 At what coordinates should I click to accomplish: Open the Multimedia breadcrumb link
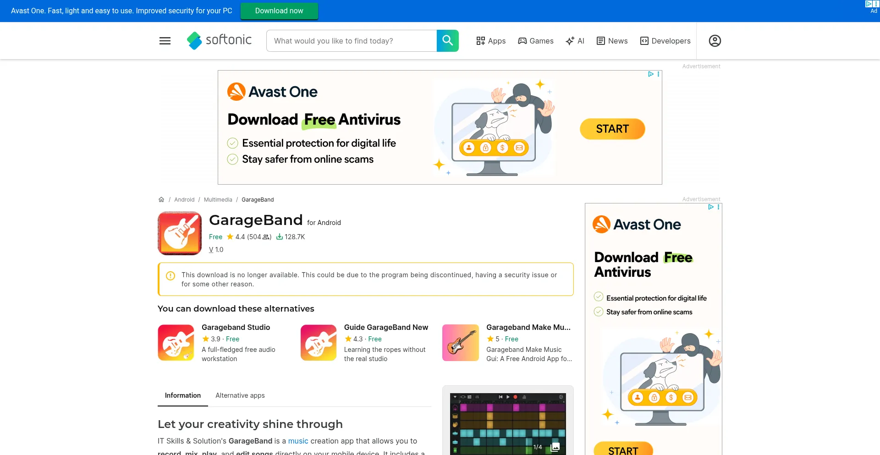pos(218,200)
